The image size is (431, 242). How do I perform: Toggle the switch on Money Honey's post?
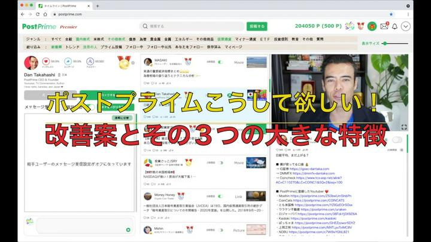coord(221,197)
